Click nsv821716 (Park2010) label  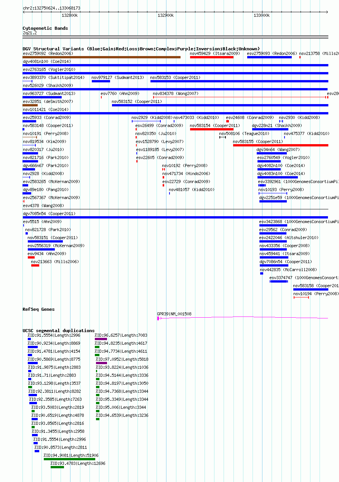point(46,157)
